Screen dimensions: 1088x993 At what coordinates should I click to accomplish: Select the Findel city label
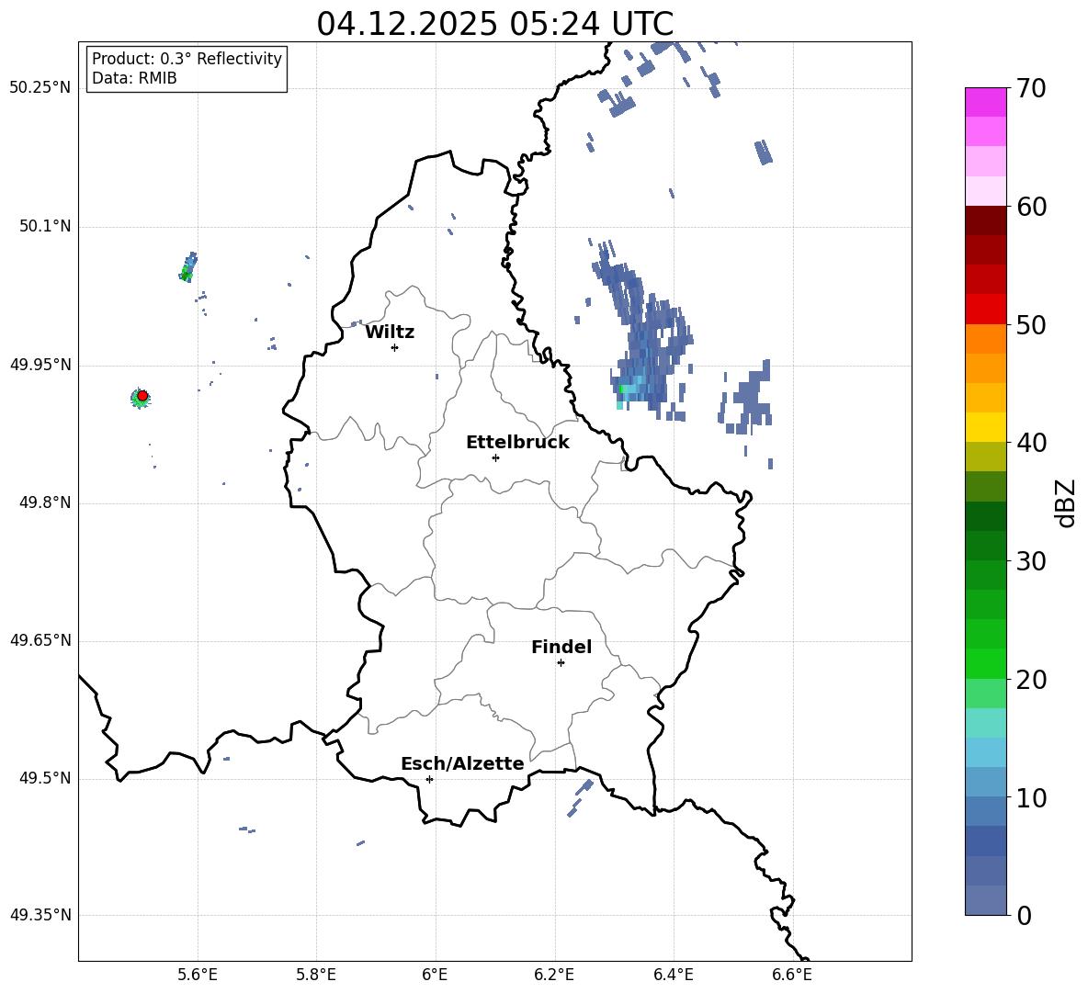561,647
